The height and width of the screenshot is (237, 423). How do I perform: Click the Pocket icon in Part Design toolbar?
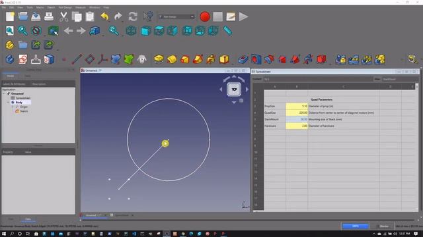pos(243,59)
